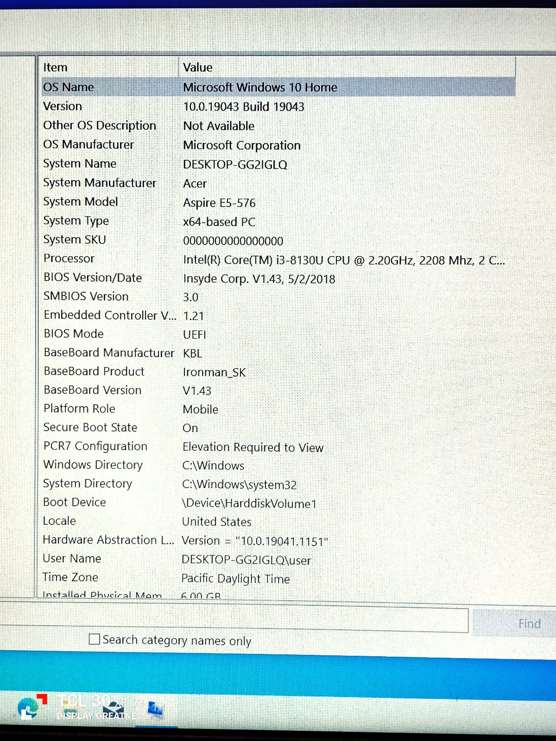Click Secure Boot value 'On'
556x741 pixels.
190,428
